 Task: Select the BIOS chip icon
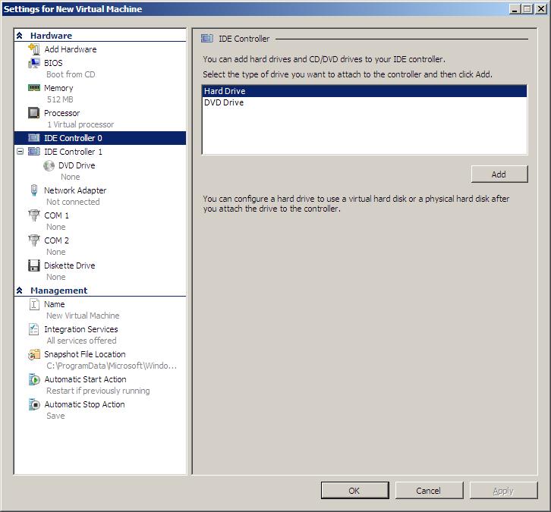click(33, 63)
